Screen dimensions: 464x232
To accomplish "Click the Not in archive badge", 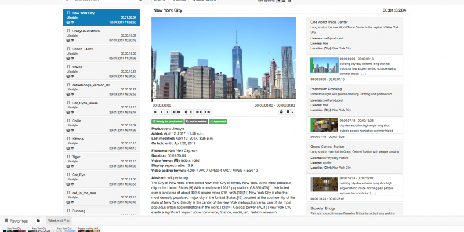I will 196,121.
